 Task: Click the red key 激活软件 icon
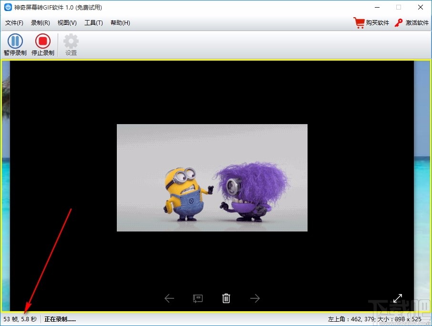[399, 23]
